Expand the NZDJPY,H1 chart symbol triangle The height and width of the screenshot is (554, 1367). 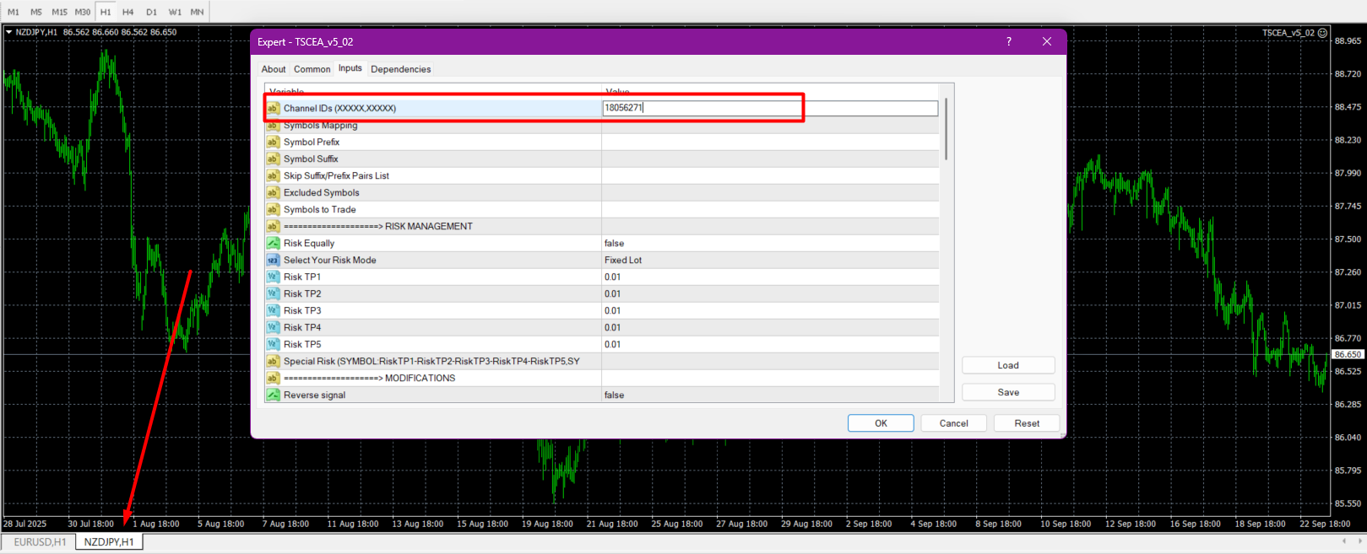pos(8,32)
